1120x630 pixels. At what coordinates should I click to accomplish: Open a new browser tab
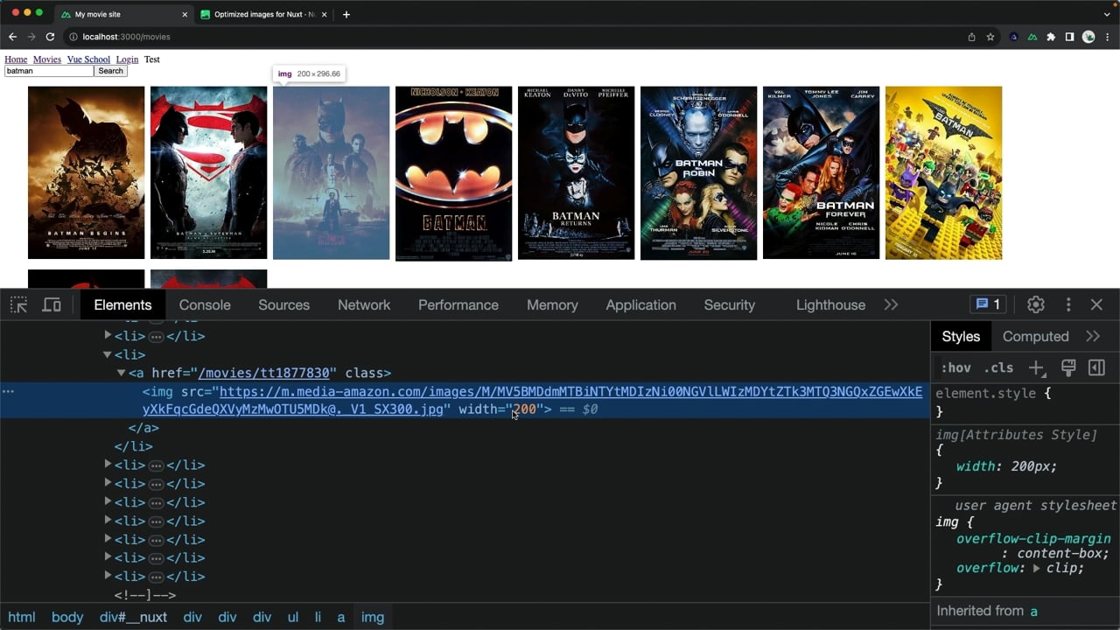(x=346, y=14)
